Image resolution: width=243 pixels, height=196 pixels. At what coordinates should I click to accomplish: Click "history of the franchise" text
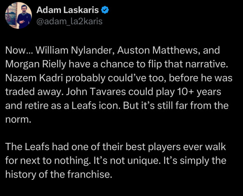pyautogui.click(x=58, y=174)
